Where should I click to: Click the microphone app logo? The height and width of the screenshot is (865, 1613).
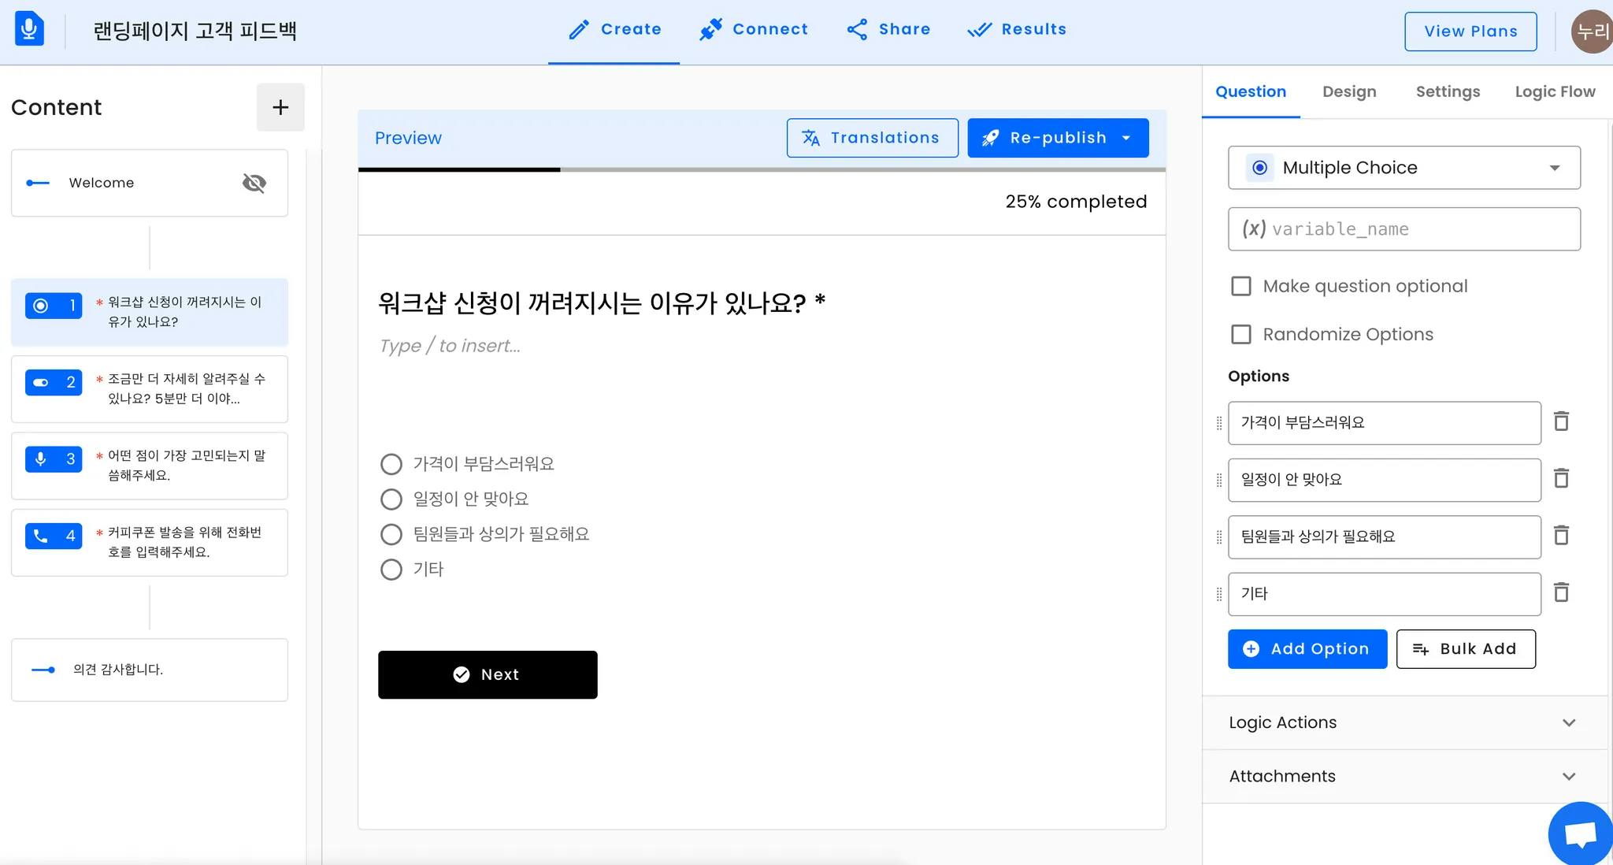29,30
